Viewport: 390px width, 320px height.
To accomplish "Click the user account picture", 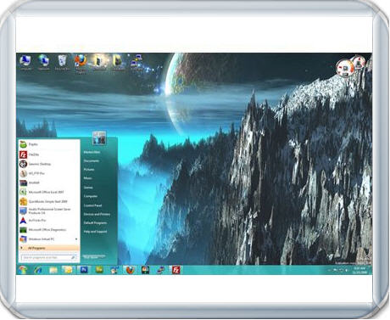I will click(99, 138).
